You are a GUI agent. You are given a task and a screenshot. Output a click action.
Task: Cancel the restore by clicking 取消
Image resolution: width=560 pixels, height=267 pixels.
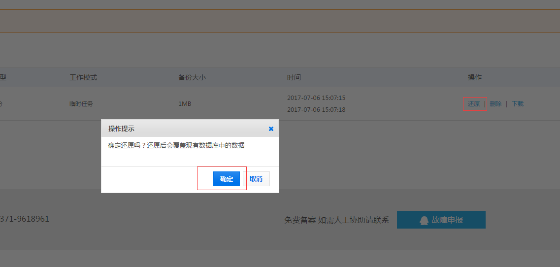pos(256,179)
